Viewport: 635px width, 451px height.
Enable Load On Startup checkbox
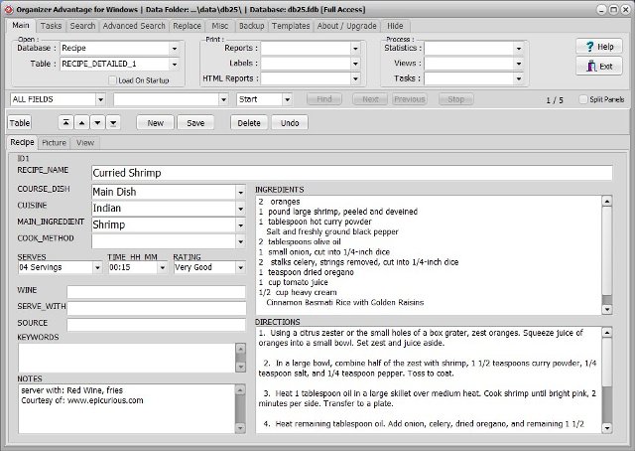pos(112,80)
